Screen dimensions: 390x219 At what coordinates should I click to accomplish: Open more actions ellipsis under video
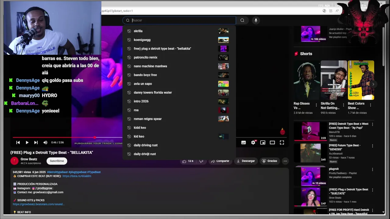point(285,161)
